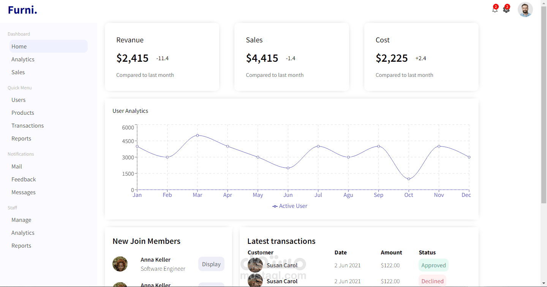This screenshot has height=287, width=547.
Task: Click the Customer column header
Action: 261,253
